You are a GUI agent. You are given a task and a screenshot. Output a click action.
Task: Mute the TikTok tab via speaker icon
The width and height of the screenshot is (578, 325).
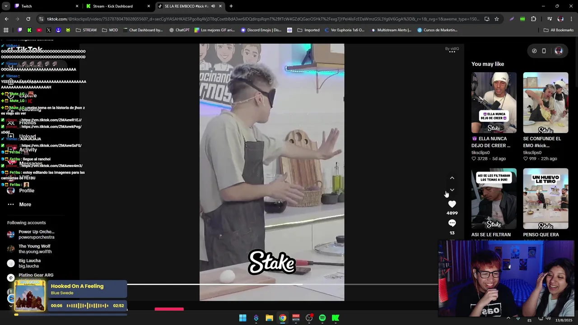(213, 6)
